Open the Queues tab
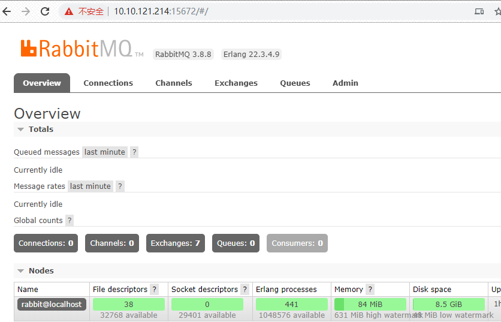501x322 pixels. (295, 83)
